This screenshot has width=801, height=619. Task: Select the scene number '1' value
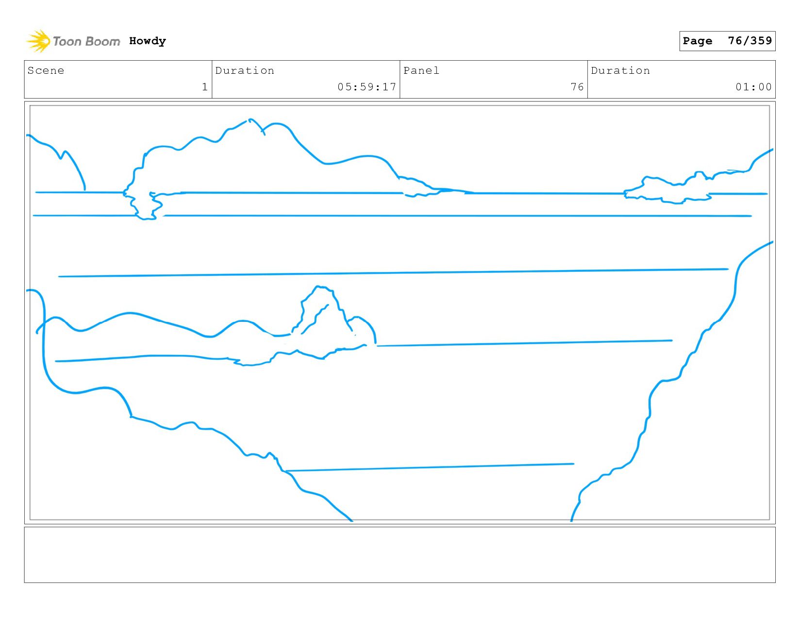click(x=205, y=87)
